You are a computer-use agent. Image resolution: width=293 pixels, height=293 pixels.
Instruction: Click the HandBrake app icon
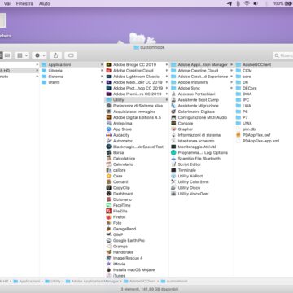click(x=108, y=252)
